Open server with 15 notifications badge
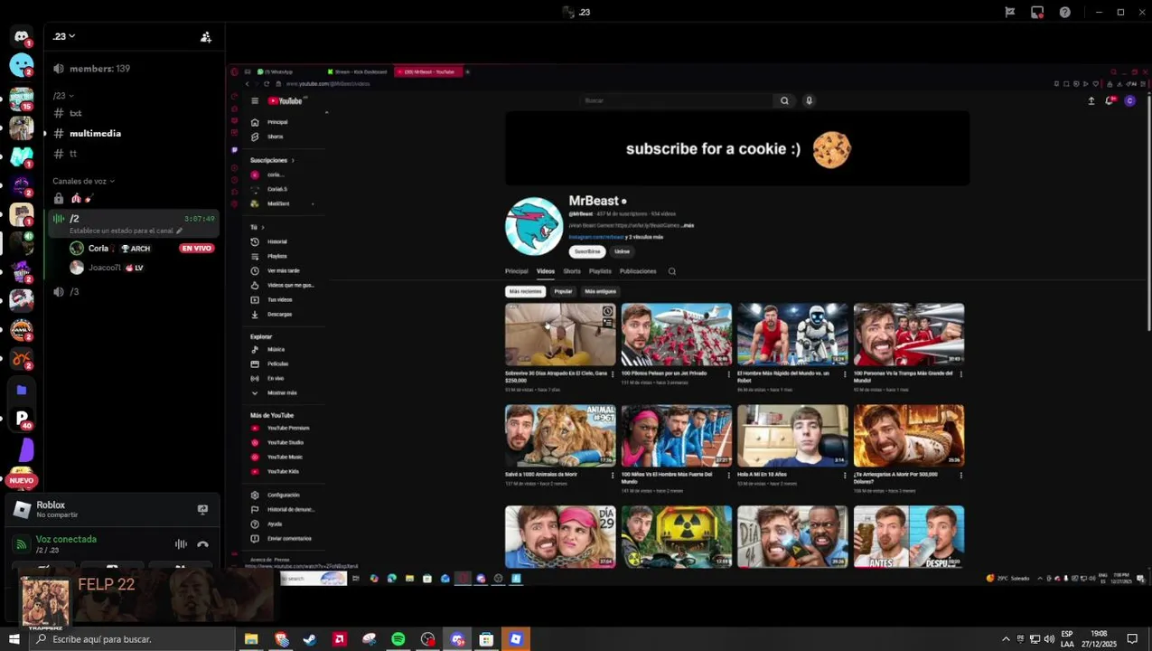Screen dimensions: 1152x651 pyautogui.click(x=22, y=98)
